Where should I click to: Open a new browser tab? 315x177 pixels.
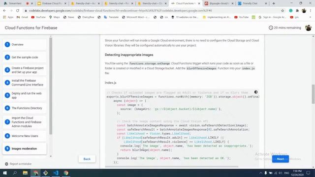click(274, 3)
